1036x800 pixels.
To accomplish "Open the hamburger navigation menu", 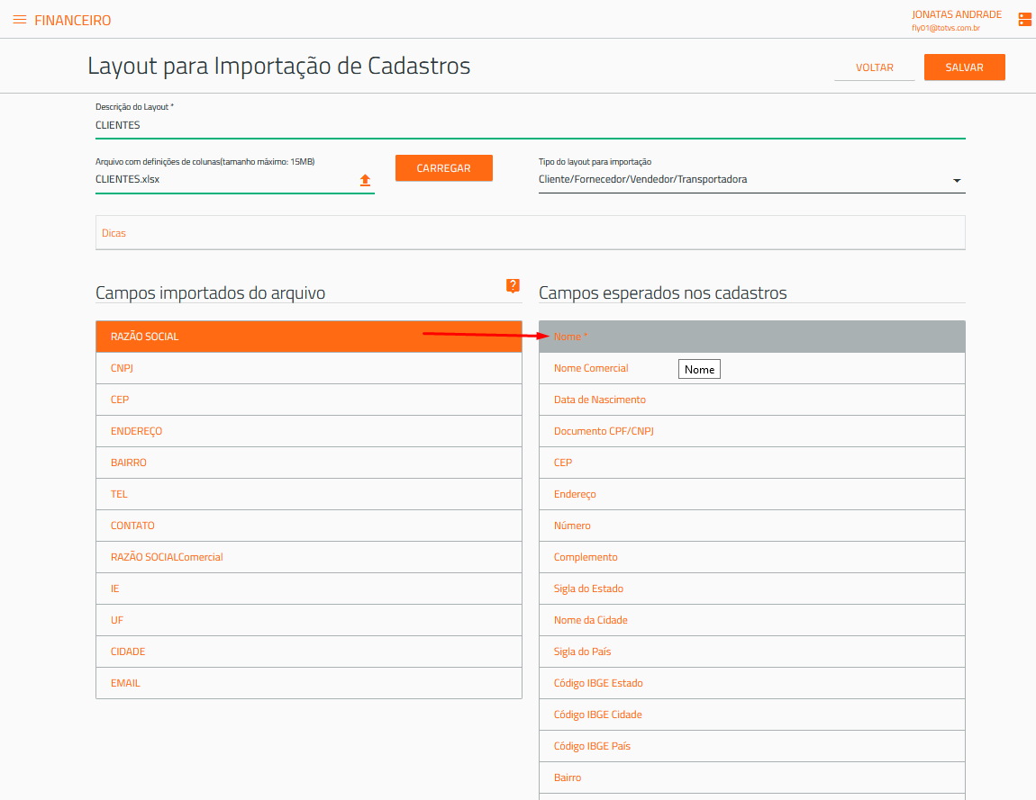I will coord(20,20).
